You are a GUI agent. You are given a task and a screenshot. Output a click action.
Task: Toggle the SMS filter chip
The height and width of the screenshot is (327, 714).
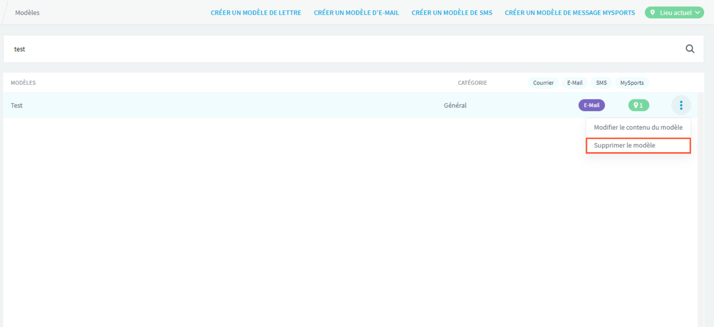click(x=601, y=83)
